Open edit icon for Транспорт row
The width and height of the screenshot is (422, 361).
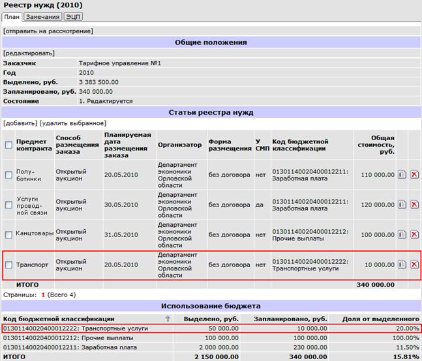402,265
